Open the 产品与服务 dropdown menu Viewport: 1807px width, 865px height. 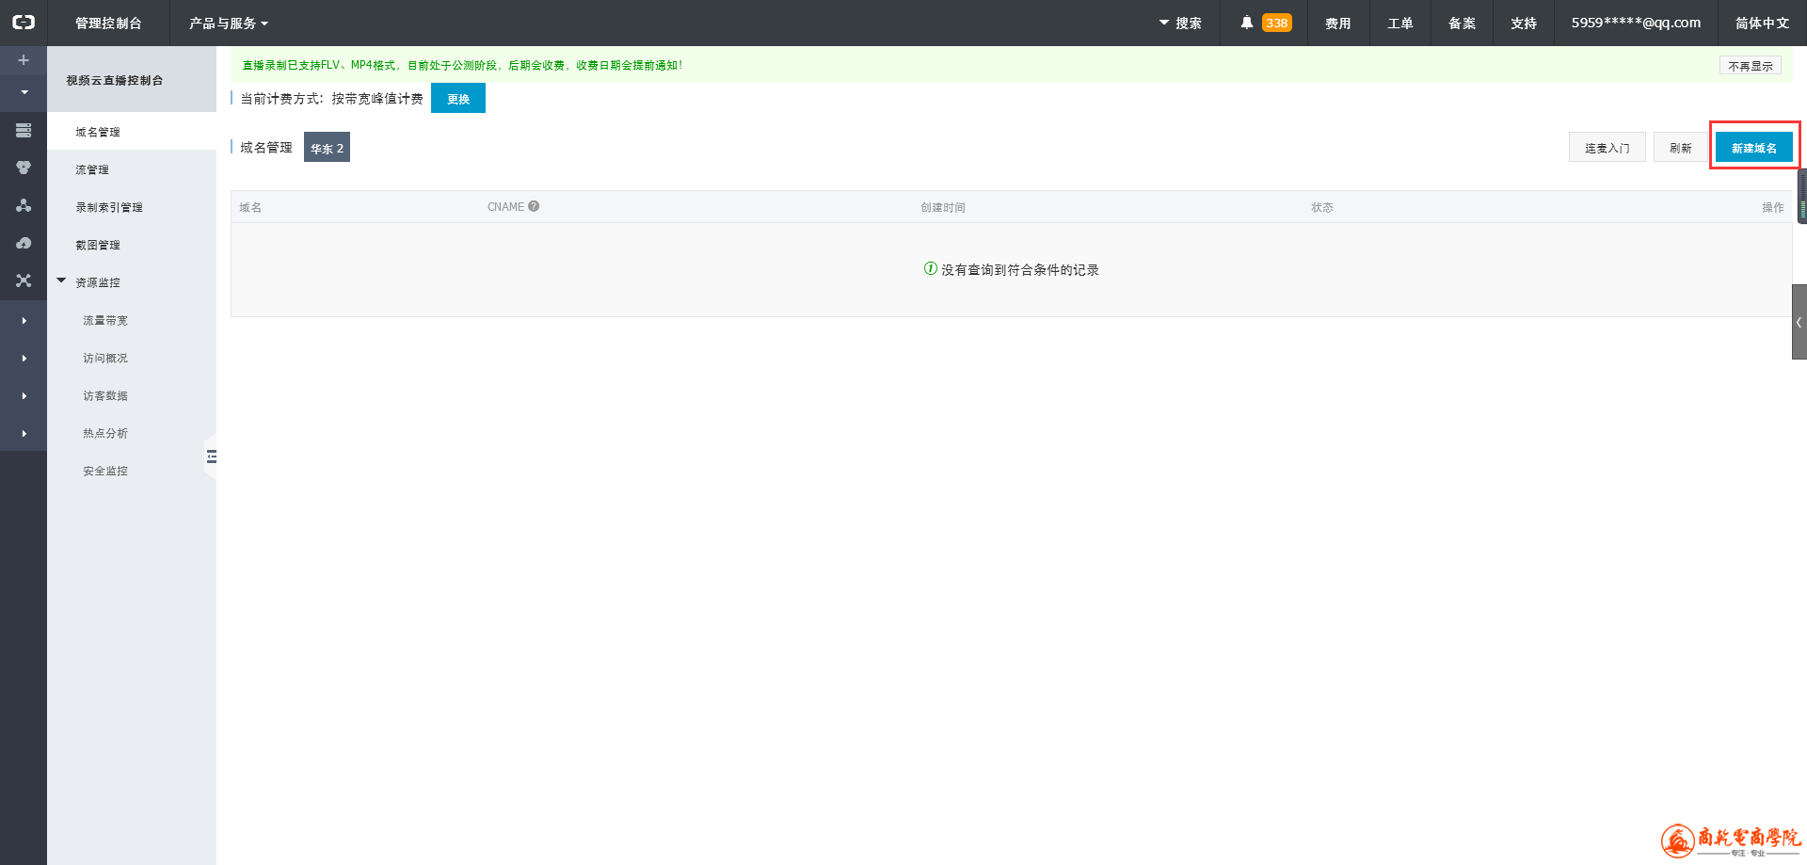228,23
